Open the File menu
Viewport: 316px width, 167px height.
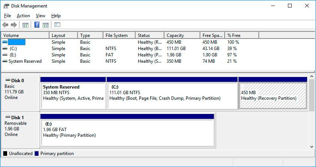[x=7, y=16]
